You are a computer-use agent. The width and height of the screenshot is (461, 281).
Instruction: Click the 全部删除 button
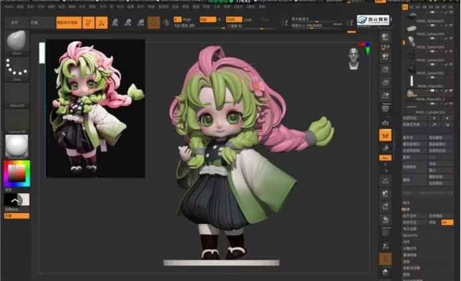tap(440, 183)
